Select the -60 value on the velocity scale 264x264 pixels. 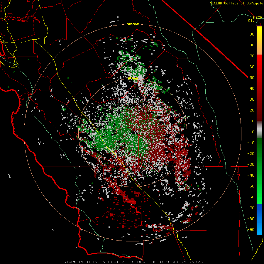point(251,197)
